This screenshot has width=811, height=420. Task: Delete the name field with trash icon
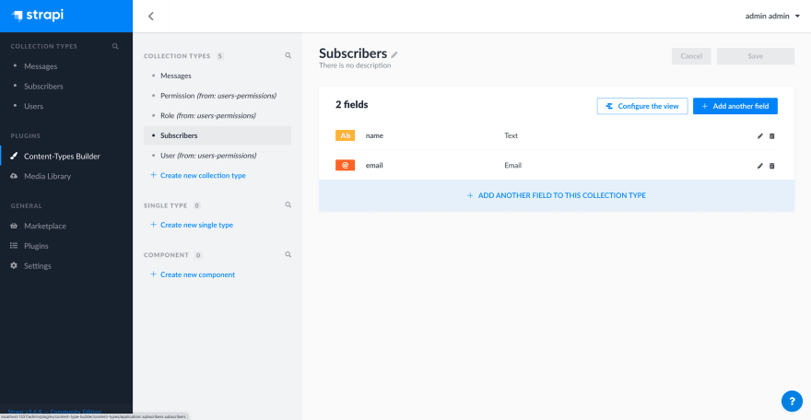(x=771, y=136)
